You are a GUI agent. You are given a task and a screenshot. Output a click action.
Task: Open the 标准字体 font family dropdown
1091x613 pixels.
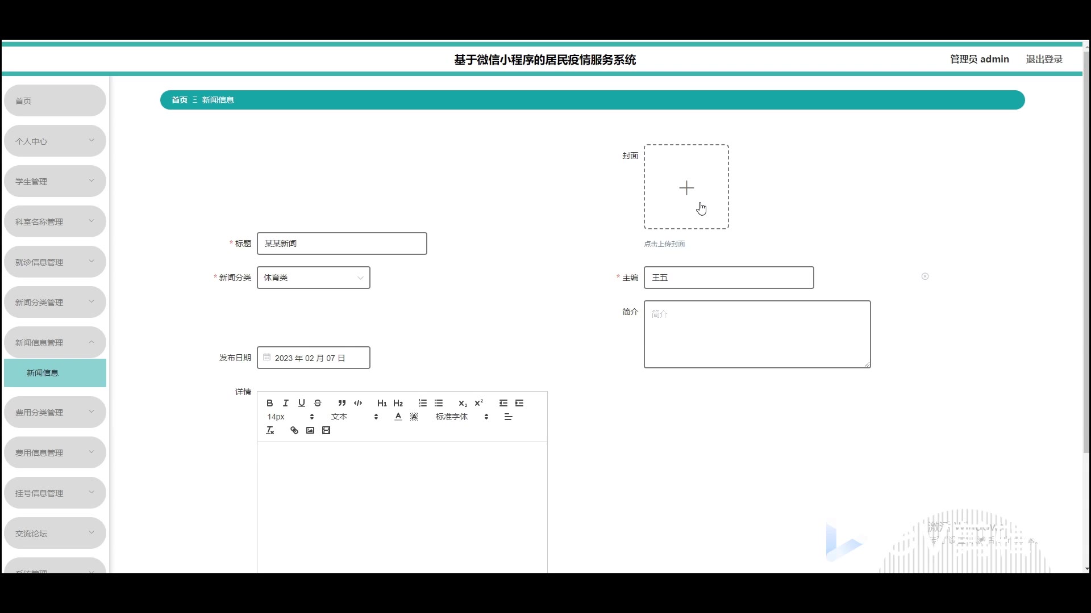[461, 417]
